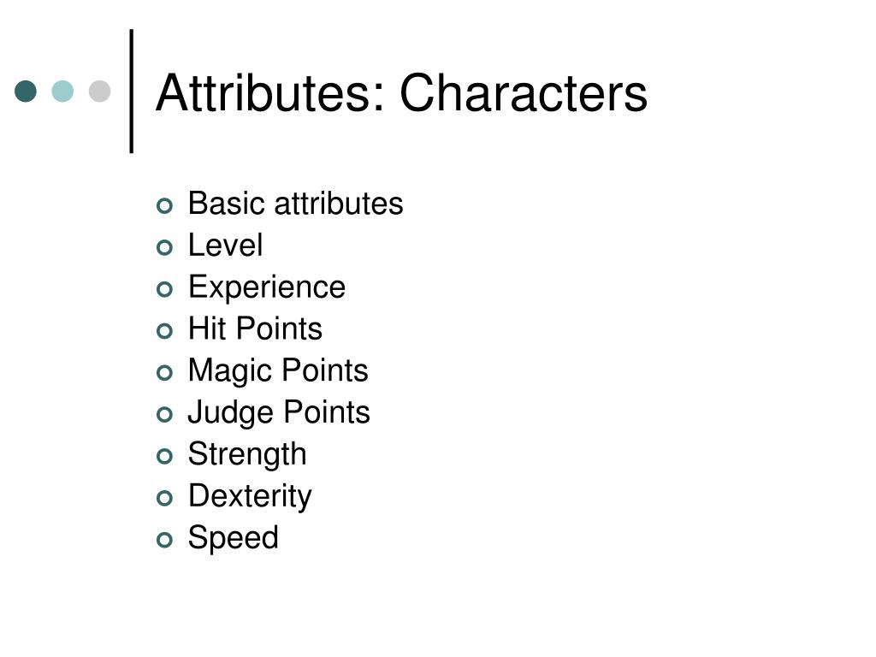Screen dimensions: 876x657
Task: Click the bullet next to Magic Points
Action: tap(164, 373)
